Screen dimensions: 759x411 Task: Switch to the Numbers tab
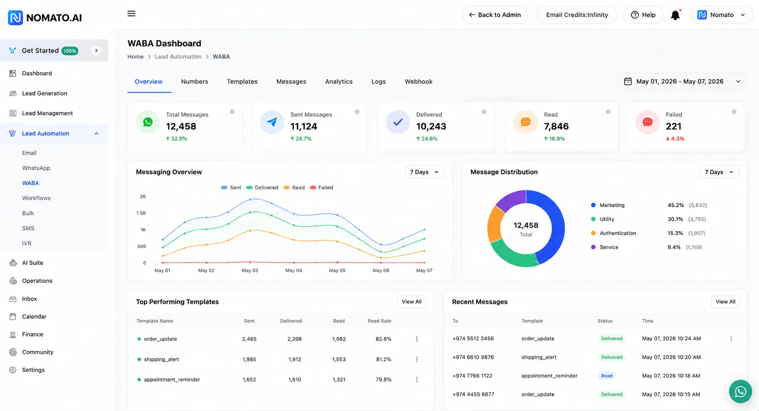(x=195, y=82)
